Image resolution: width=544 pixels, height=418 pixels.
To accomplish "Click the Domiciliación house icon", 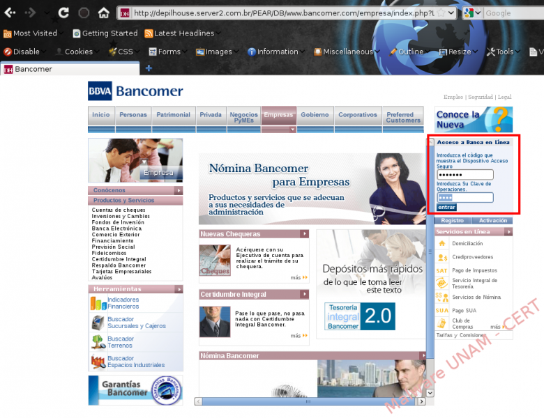I will click(442, 243).
